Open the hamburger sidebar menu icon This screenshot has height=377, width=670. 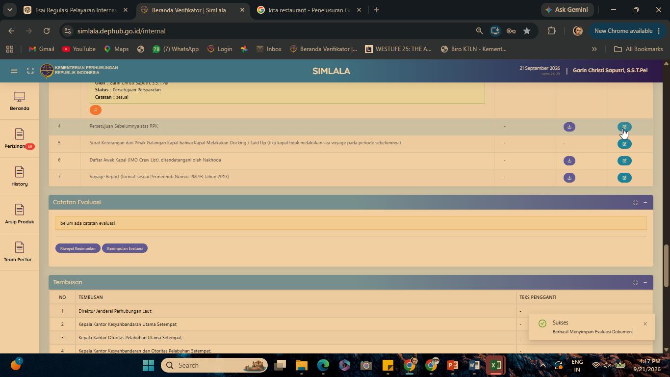click(14, 71)
